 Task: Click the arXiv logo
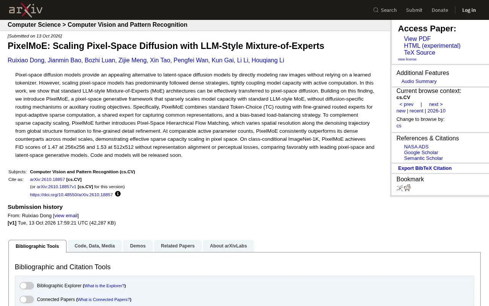[x=26, y=10]
